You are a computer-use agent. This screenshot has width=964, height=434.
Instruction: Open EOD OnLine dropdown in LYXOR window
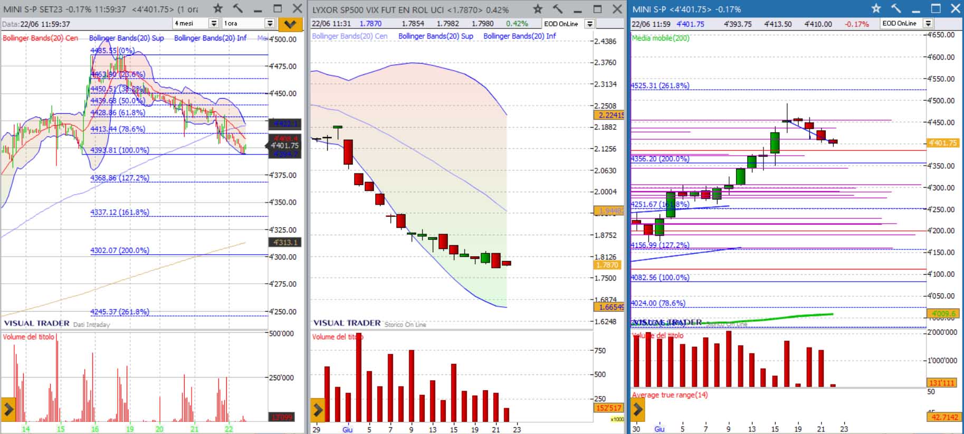pos(590,24)
